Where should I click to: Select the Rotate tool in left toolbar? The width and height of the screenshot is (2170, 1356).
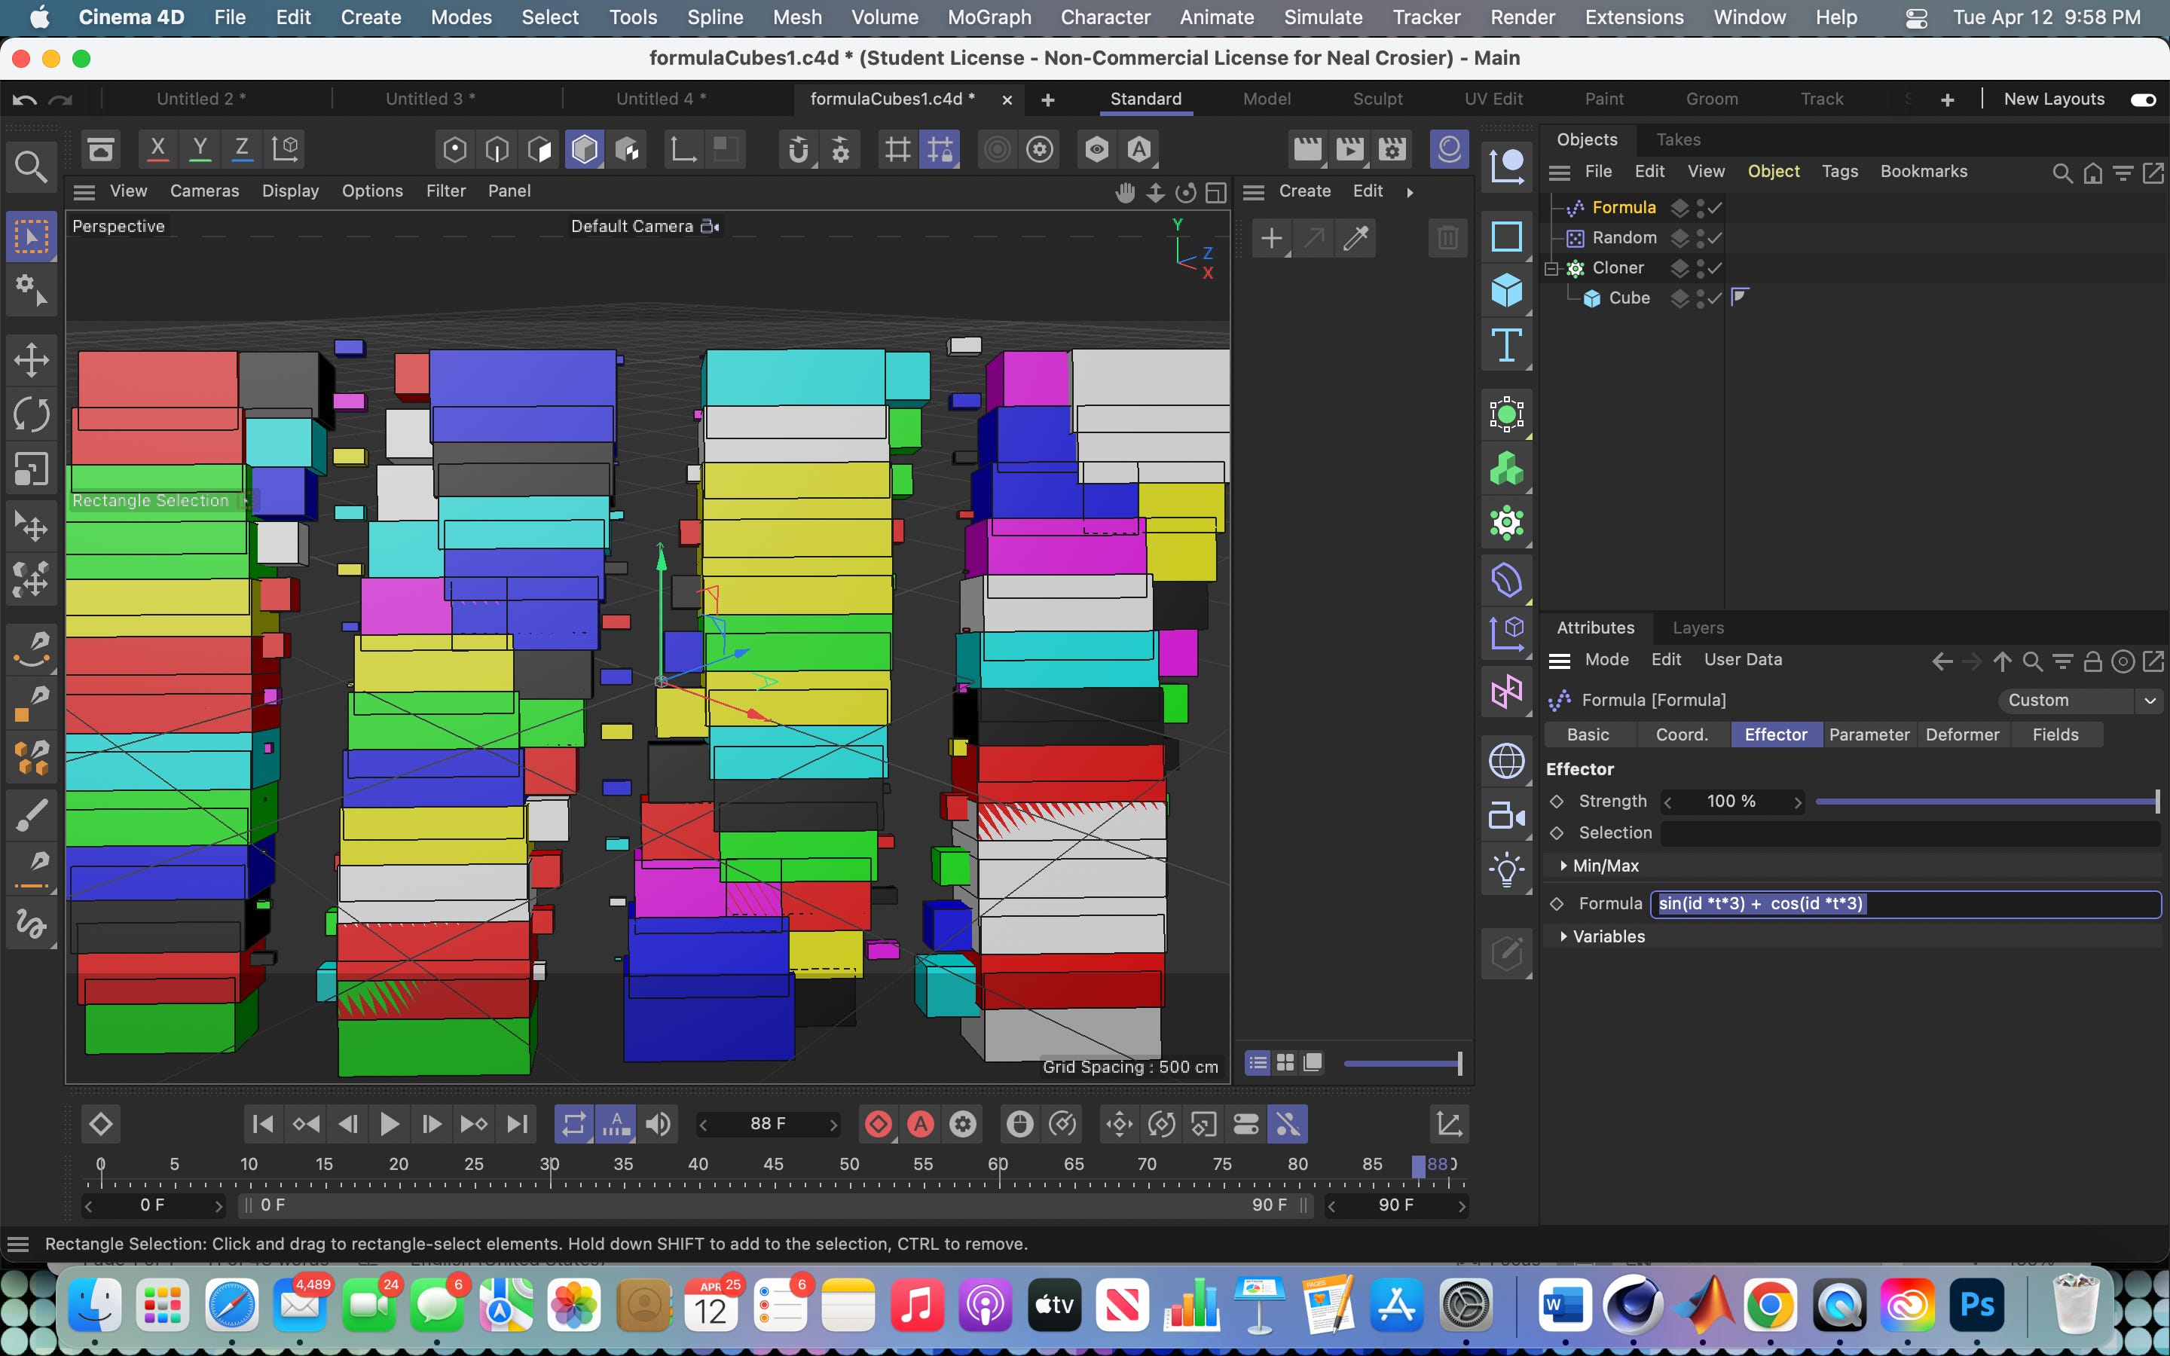[x=32, y=414]
